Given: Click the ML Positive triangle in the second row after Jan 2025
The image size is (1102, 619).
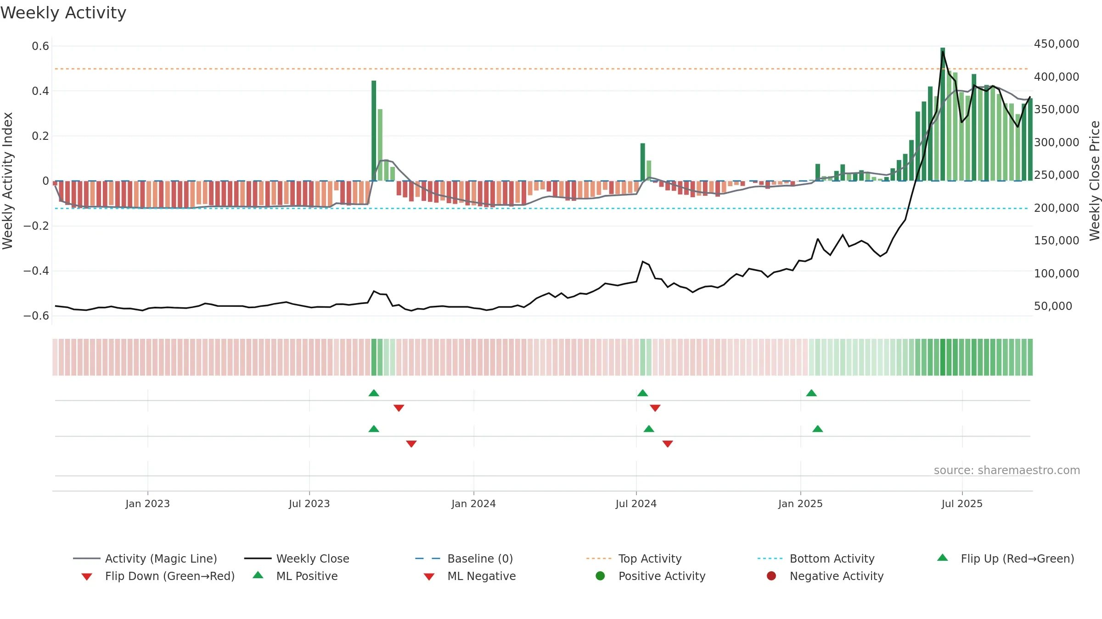Looking at the screenshot, I should 818,429.
